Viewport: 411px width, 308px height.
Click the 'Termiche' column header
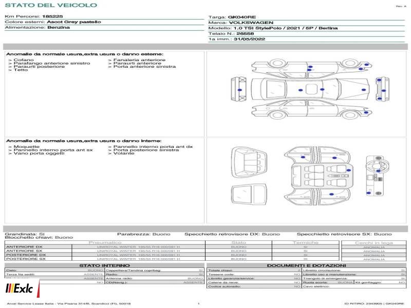pos(305,242)
